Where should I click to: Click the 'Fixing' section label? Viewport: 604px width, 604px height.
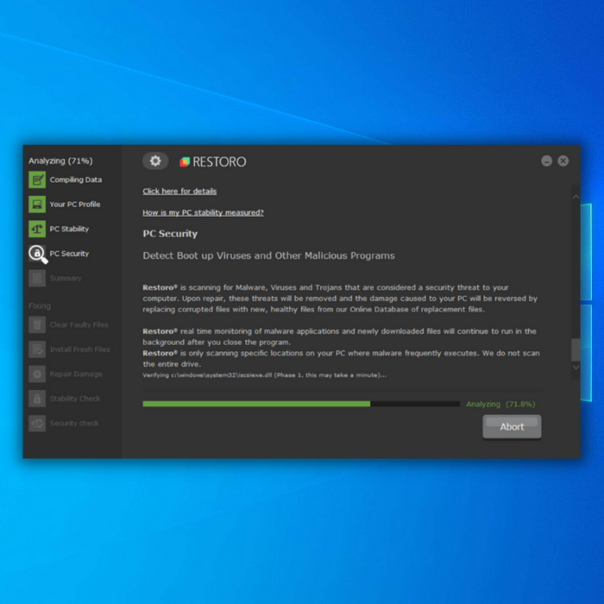pyautogui.click(x=40, y=305)
